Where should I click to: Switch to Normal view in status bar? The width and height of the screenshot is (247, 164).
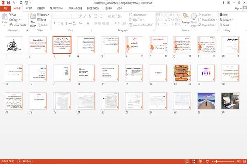(187, 161)
